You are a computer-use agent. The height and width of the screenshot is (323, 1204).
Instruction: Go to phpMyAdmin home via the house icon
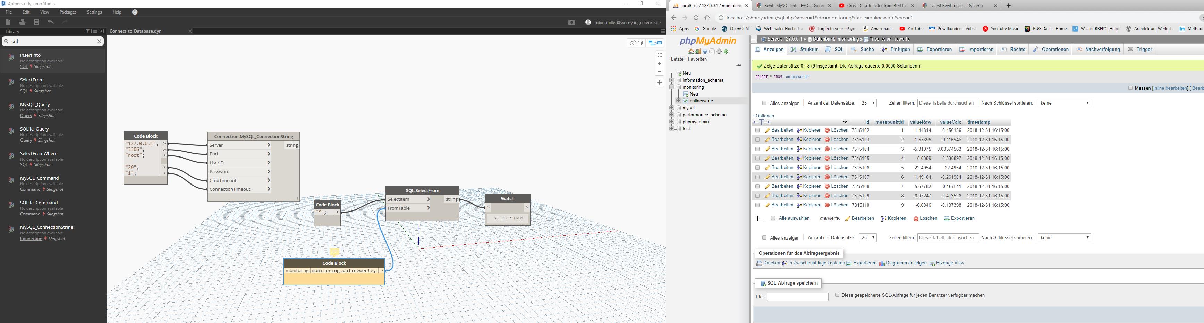[691, 52]
